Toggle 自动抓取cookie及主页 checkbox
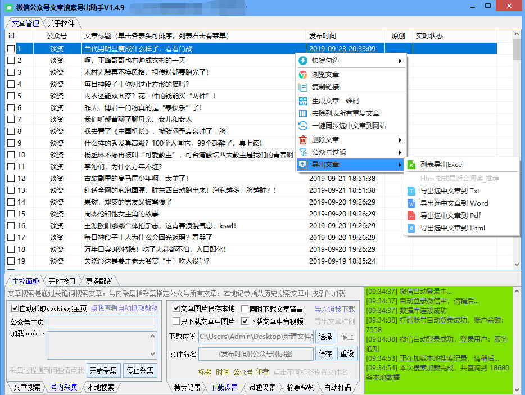 coord(15,308)
